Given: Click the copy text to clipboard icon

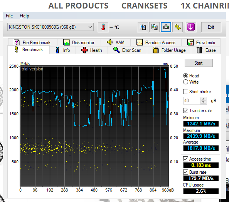Looking at the screenshot, I should click(143, 27).
